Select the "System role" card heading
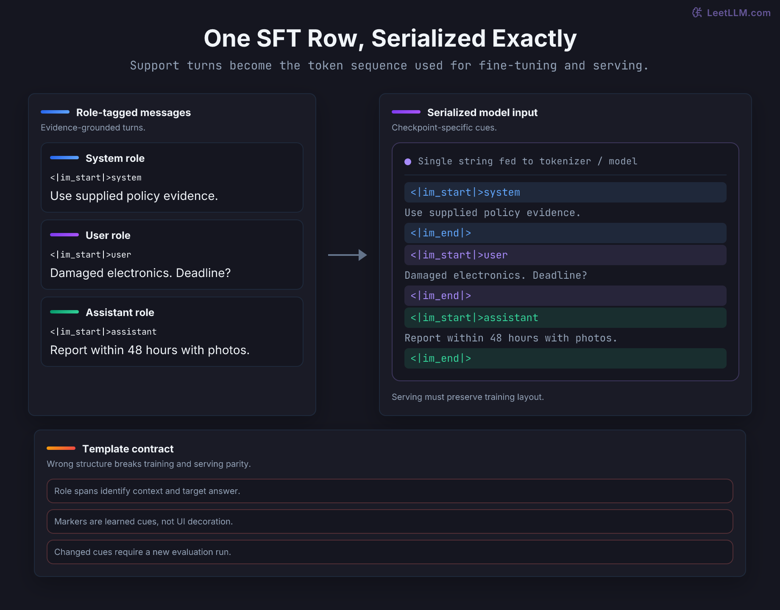Viewport: 780px width, 610px height. tap(115, 158)
